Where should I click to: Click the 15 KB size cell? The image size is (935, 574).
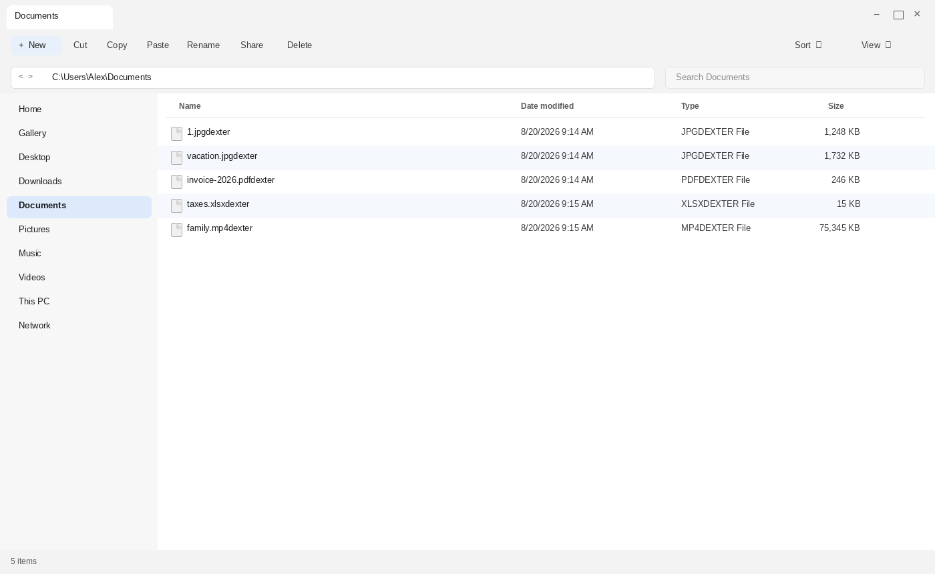pos(848,204)
